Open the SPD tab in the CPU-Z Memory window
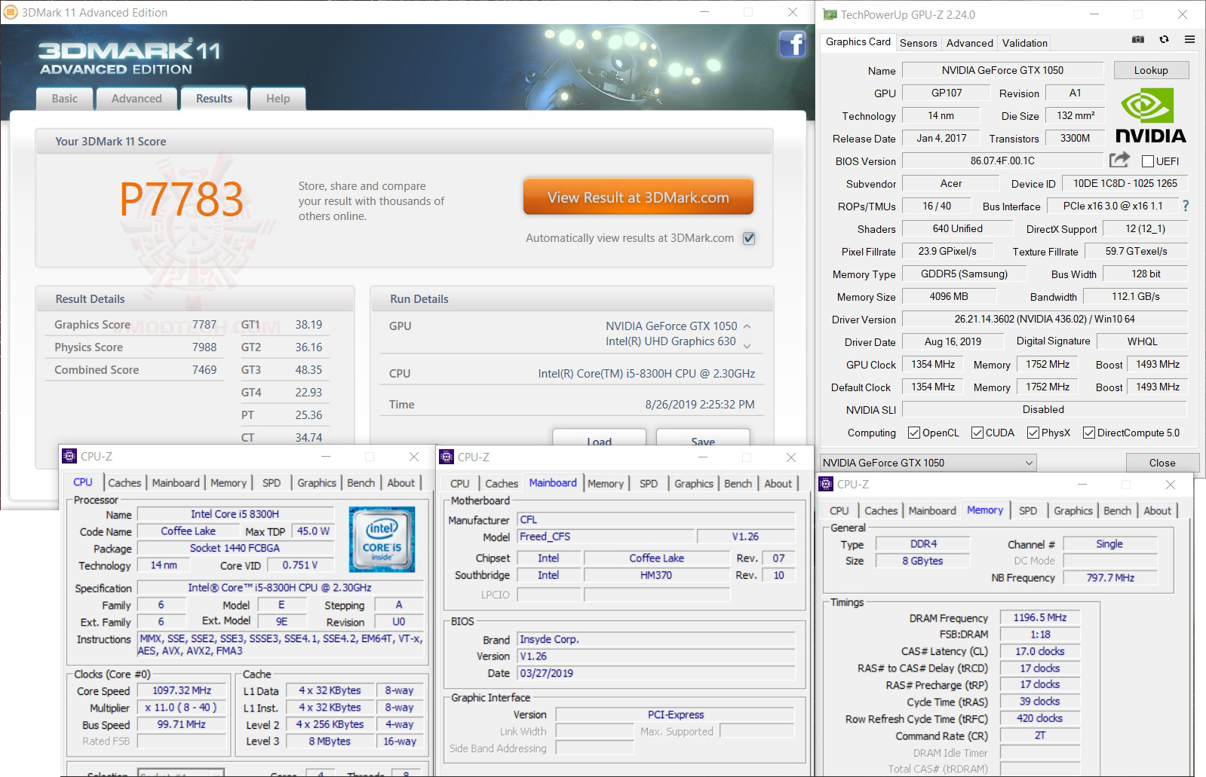This screenshot has height=777, width=1206. pos(1027,511)
